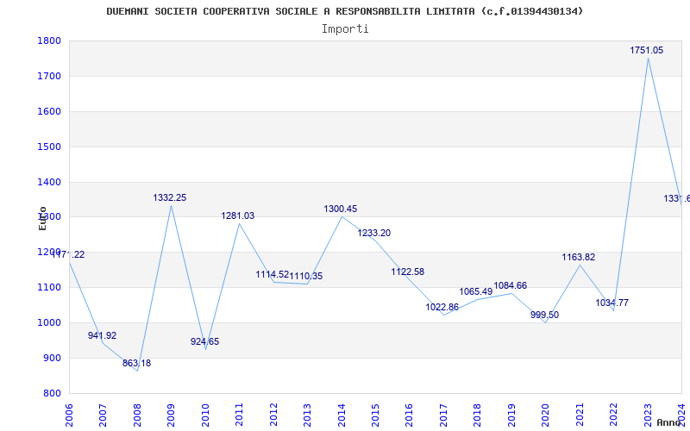
Task: Click the 1281.03 value label
Action: (238, 216)
